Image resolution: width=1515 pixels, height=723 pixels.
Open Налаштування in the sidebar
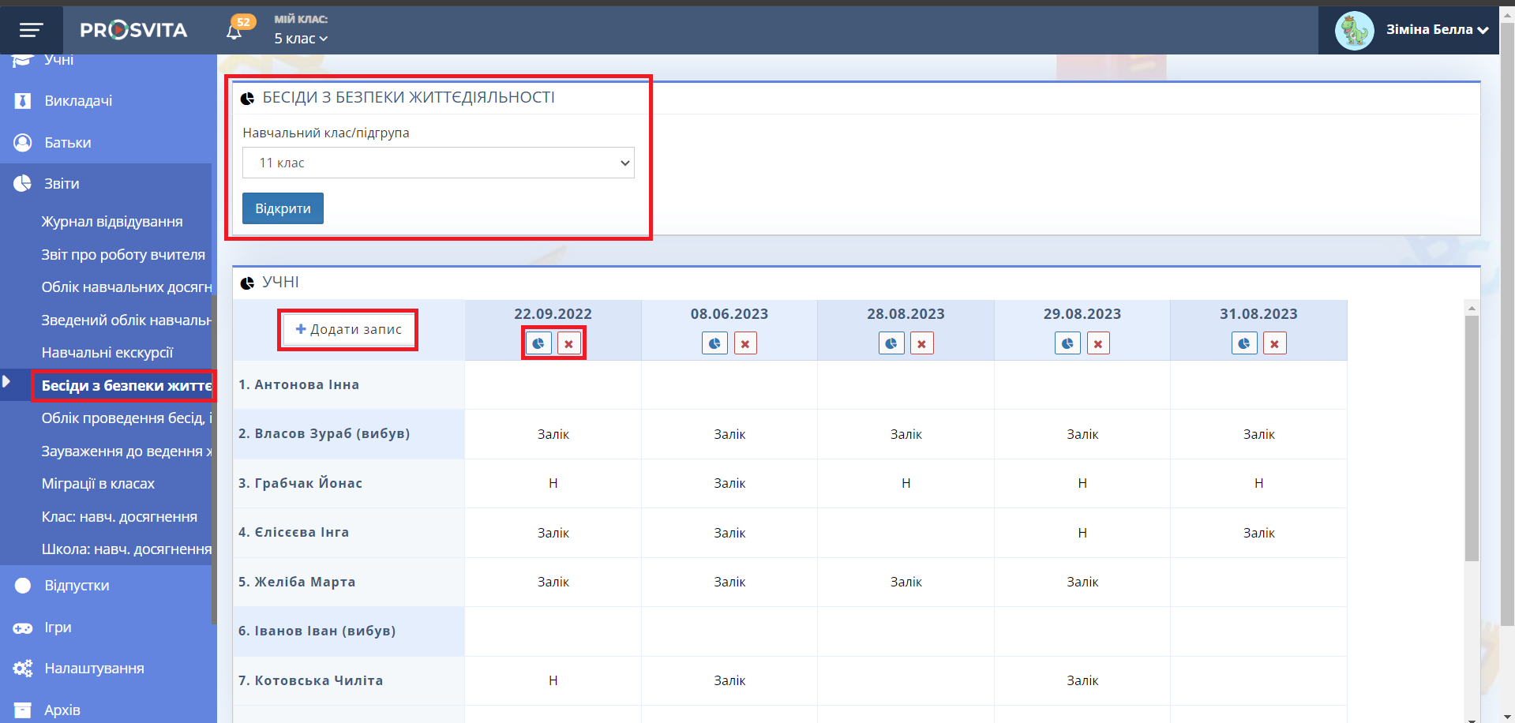[x=94, y=669]
